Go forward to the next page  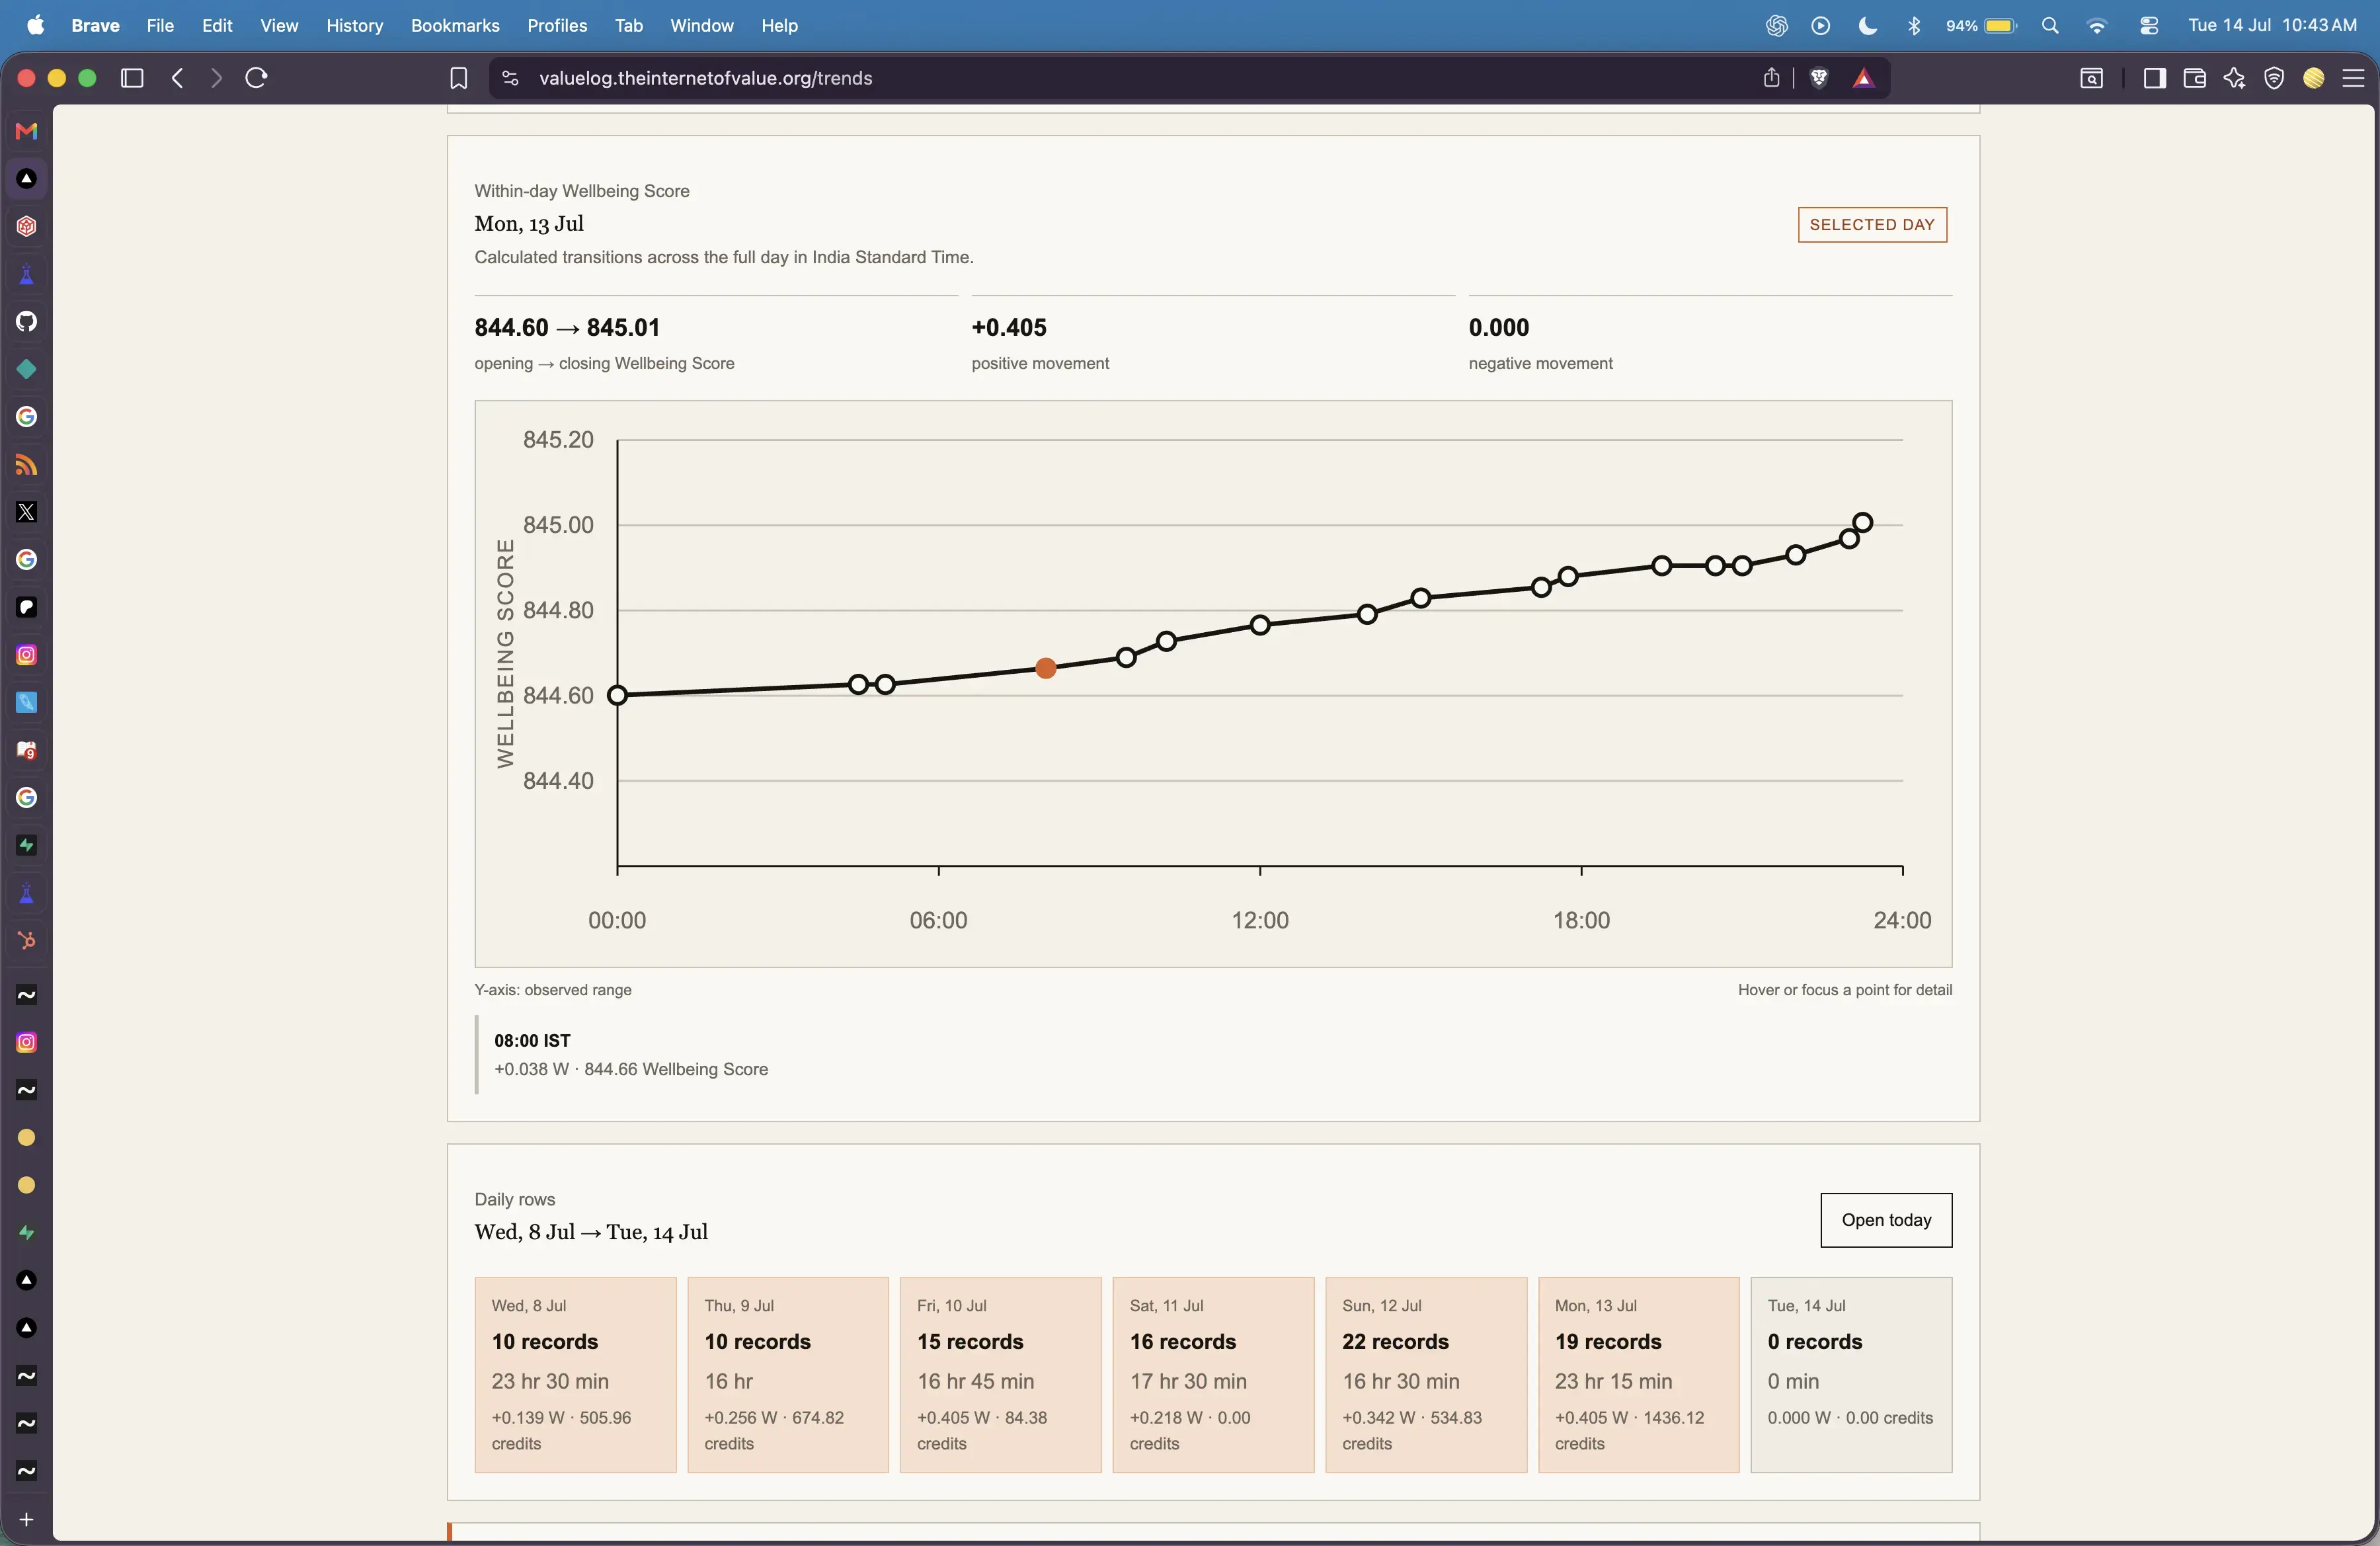pos(216,78)
